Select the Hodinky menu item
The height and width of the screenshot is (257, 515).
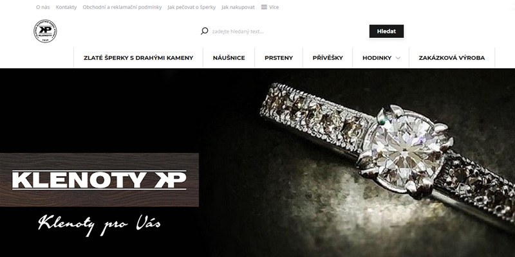[377, 58]
